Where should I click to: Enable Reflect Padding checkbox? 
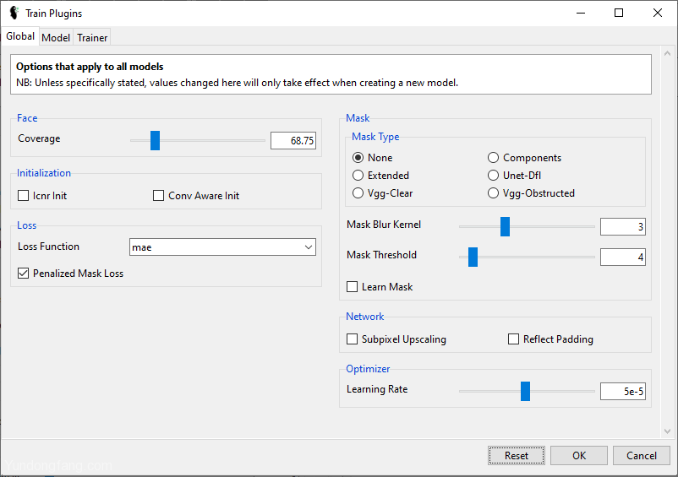click(x=514, y=339)
